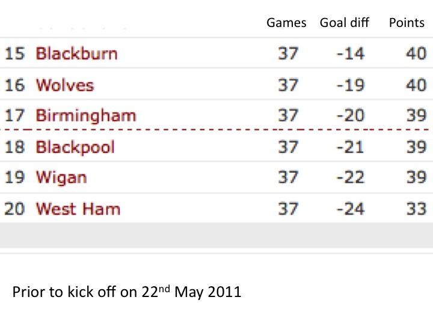Screen dimensions: 433x324
Task: Select Blackpool's goal difference of -21
Action: click(x=350, y=147)
